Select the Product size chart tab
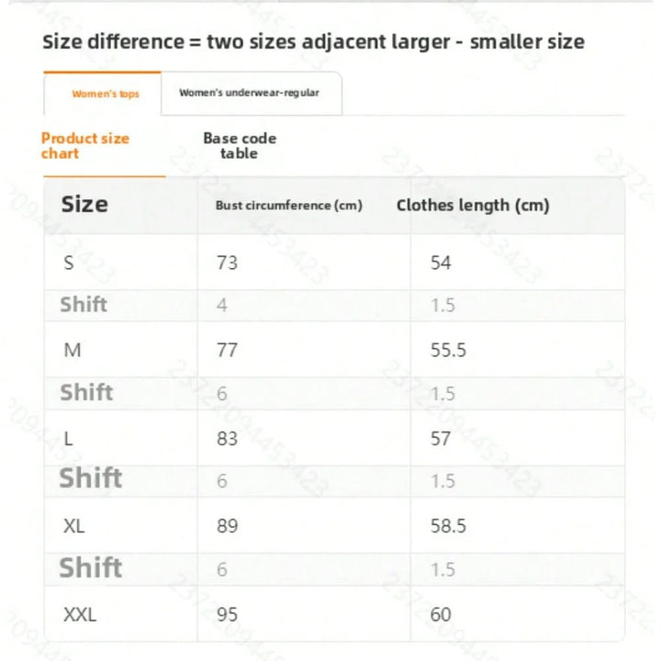 85,146
